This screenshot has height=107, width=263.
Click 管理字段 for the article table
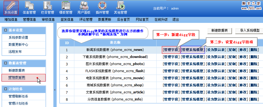point(171,92)
